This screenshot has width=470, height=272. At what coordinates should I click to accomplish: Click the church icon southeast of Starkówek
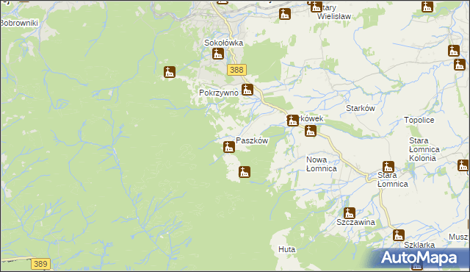(x=311, y=131)
